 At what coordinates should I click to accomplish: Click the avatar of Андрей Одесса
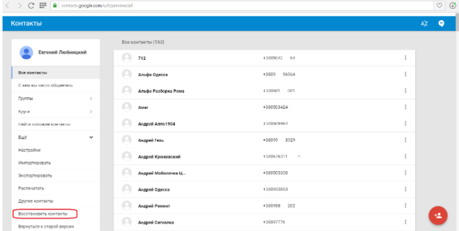pos(127,189)
